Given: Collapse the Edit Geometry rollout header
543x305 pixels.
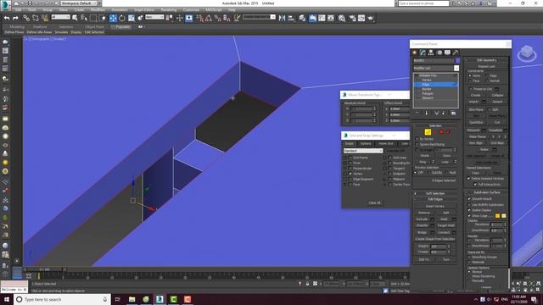Looking at the screenshot, I should pyautogui.click(x=486, y=60).
